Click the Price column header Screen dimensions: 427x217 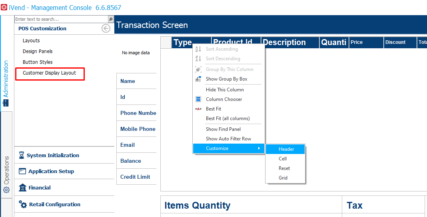(x=366, y=42)
